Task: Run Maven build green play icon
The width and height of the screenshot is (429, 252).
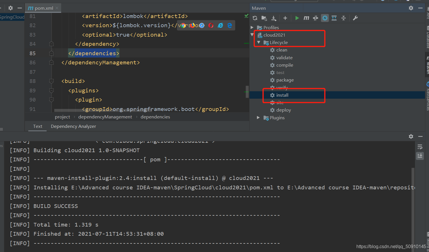Action: click(297, 18)
